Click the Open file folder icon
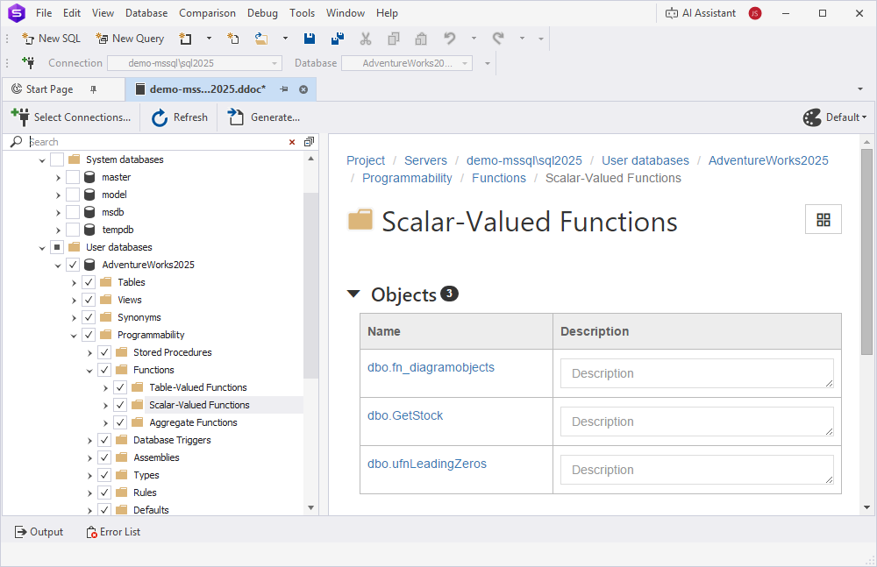This screenshot has height=567, width=877. coord(261,39)
